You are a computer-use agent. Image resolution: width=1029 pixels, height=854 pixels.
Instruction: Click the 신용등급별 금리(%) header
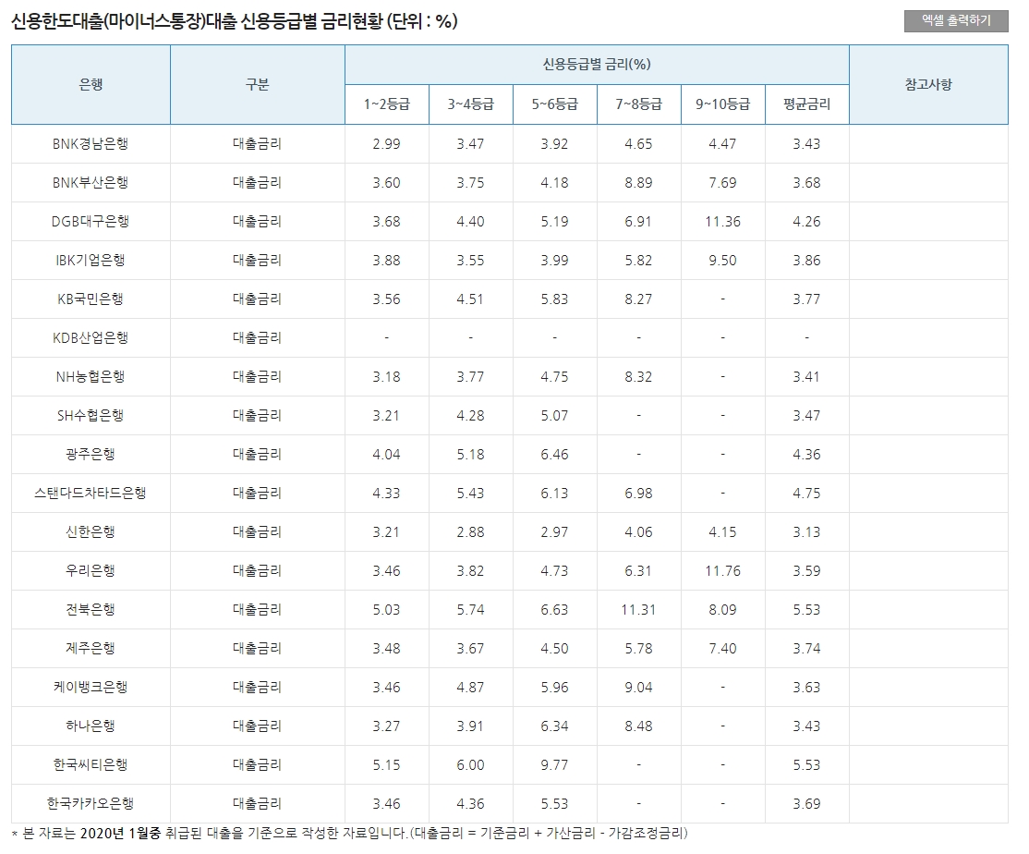click(x=597, y=65)
